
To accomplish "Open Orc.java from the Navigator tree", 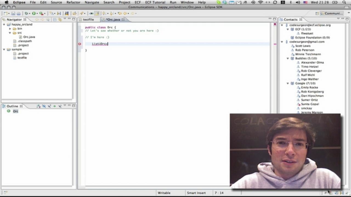I will tap(29, 37).
